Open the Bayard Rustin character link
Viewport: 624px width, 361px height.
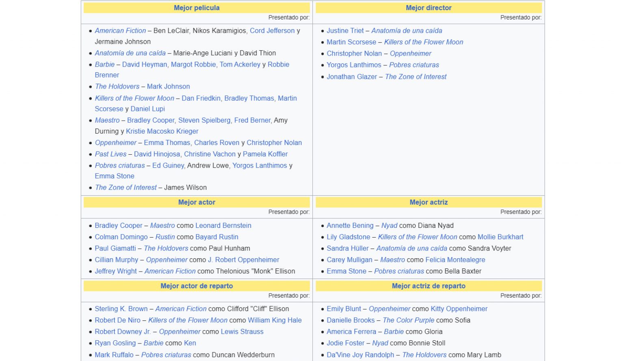[x=217, y=237]
